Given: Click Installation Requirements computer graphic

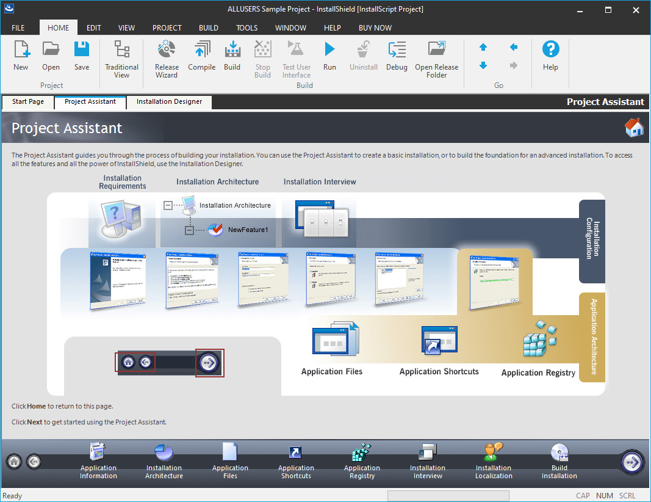Looking at the screenshot, I should click(x=121, y=219).
